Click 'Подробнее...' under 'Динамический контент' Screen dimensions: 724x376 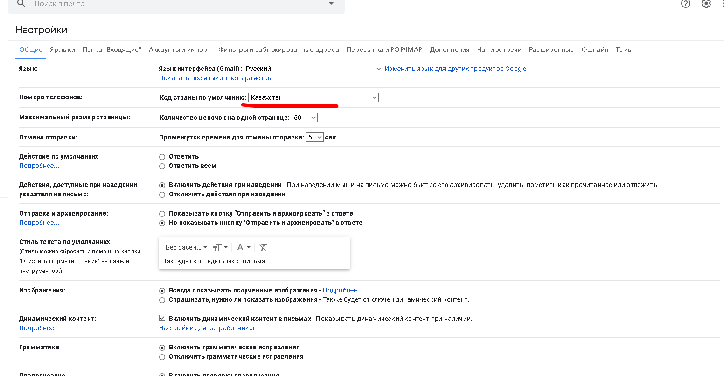click(x=39, y=328)
